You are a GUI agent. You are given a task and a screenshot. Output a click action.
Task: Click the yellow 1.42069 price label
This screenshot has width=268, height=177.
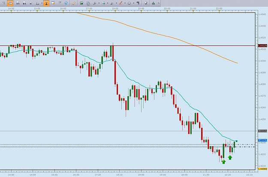click(x=262, y=169)
